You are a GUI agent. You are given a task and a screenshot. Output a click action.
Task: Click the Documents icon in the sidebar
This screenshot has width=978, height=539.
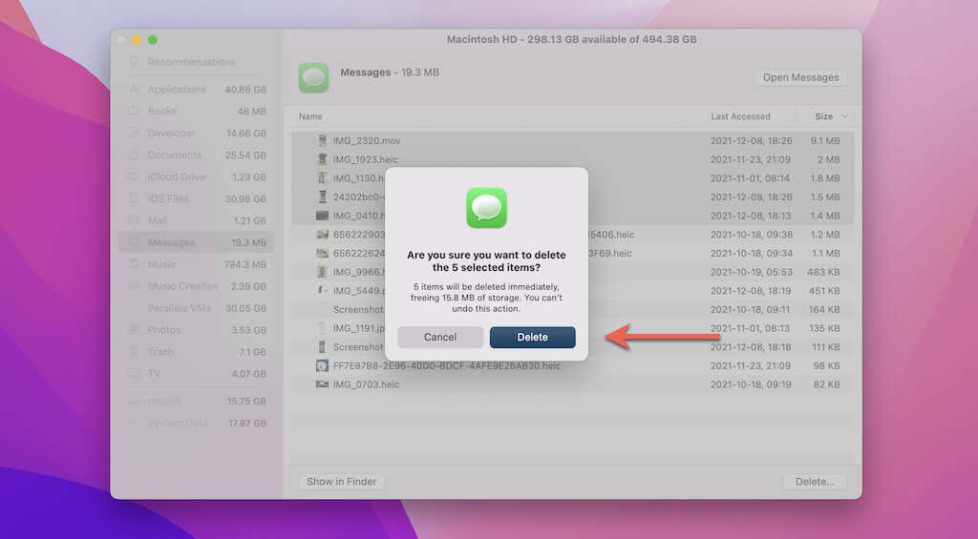pos(134,155)
